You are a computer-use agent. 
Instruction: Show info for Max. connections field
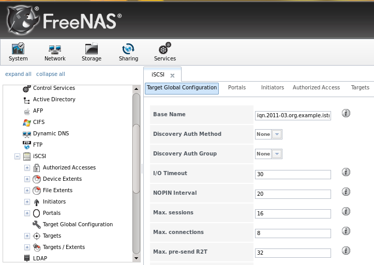pyautogui.click(x=346, y=231)
